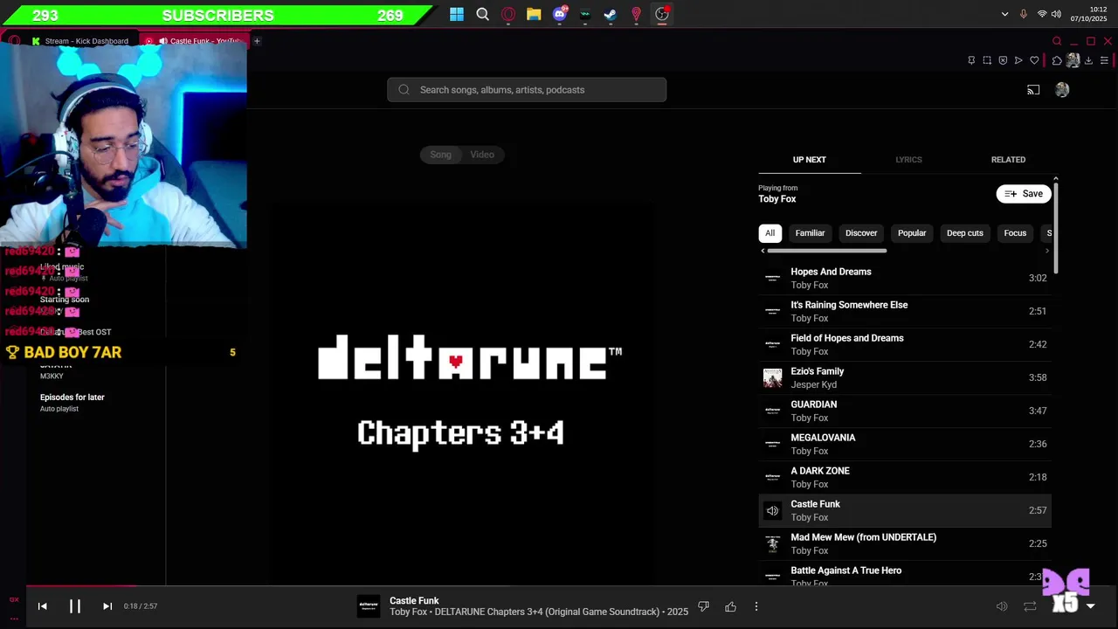Select the Popular filter chip
The image size is (1118, 629).
point(912,233)
